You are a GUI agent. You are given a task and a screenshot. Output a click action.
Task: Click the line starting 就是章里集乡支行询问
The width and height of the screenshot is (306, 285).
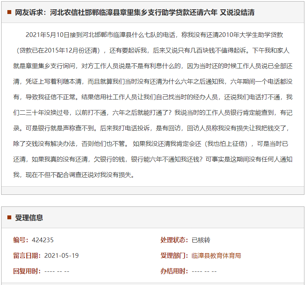pos(153,66)
